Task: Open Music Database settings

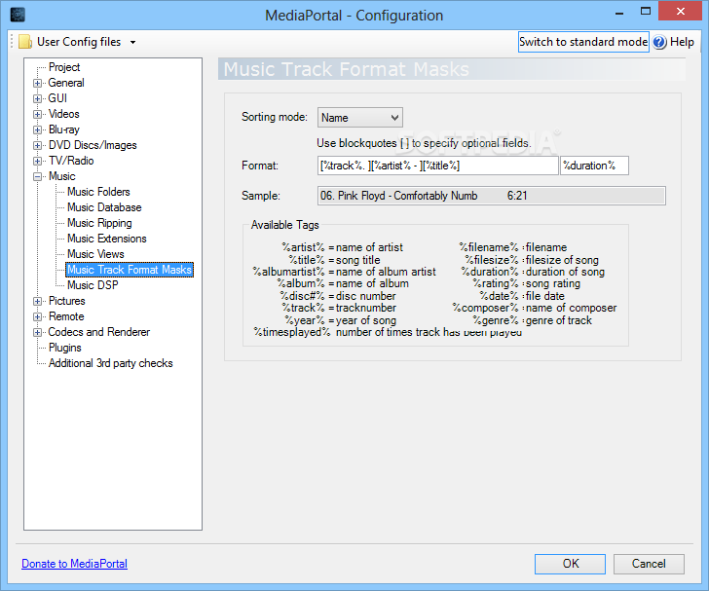Action: coord(104,207)
